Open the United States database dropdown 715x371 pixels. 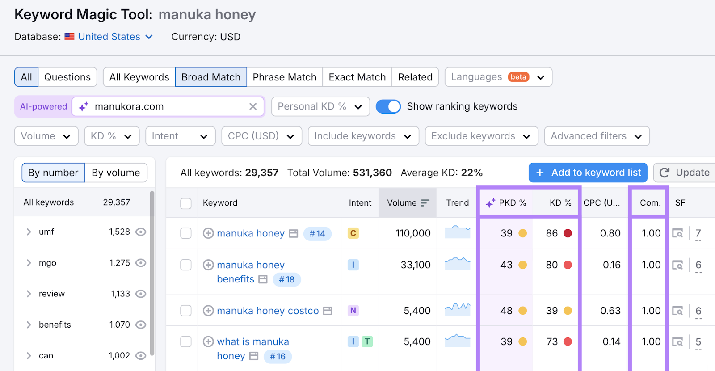click(x=115, y=37)
